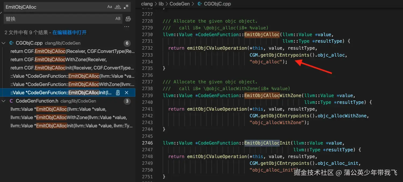Toggle the Match Case (Aa) search option

(x=110, y=7)
